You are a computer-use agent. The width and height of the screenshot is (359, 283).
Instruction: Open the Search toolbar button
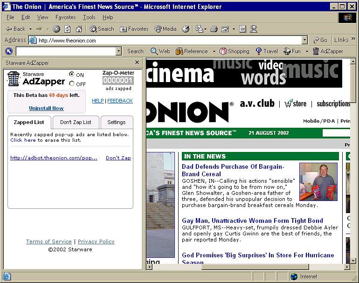pyautogui.click(x=102, y=29)
